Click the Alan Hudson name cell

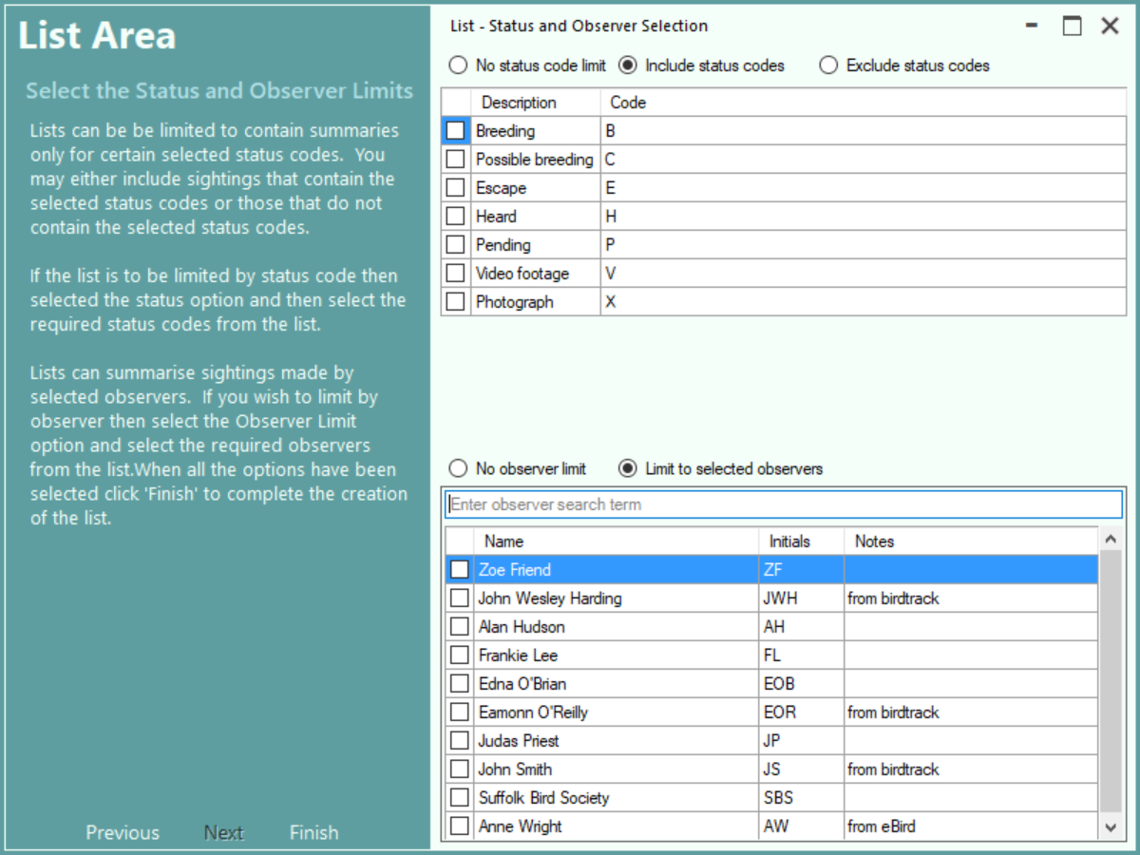tap(616, 627)
